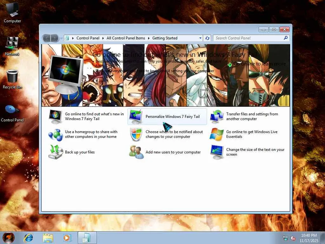Click the homegroup spheres icon

click(x=56, y=135)
